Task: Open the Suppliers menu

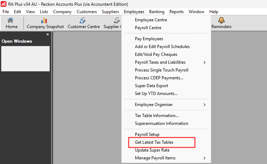Action: point(110,12)
